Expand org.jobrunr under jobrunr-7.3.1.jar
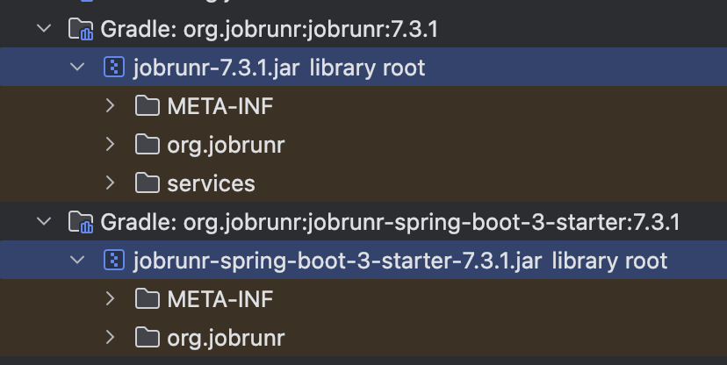Screen dimensions: 727x365 click(x=110, y=144)
